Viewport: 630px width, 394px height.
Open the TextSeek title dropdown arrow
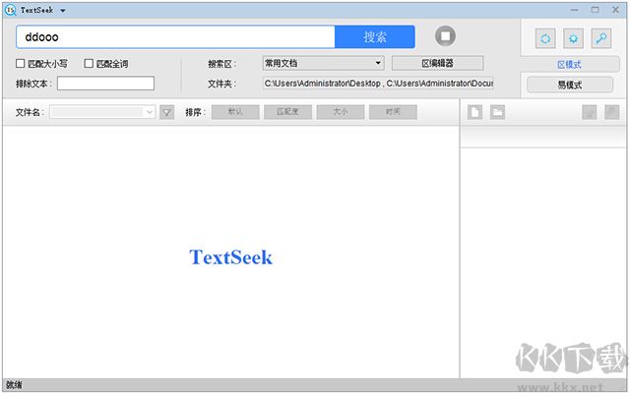click(63, 11)
